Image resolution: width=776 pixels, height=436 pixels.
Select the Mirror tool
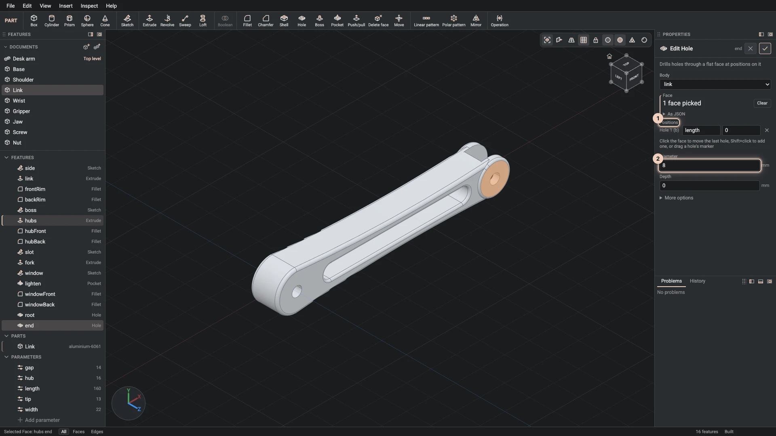476,21
